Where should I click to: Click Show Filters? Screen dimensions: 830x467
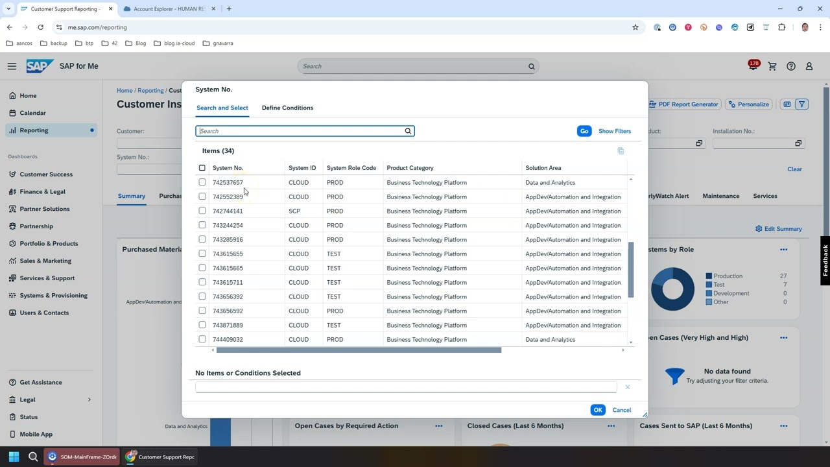click(x=615, y=131)
